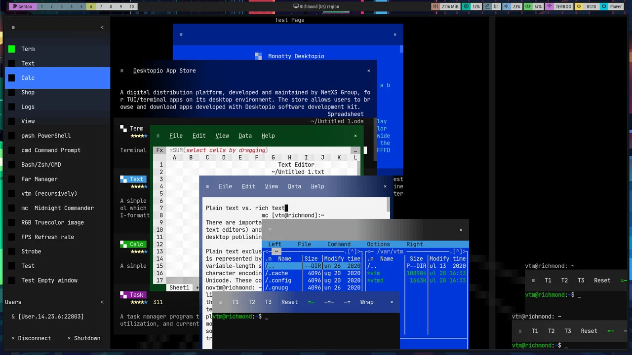The height and width of the screenshot is (355, 632).
Task: Open the front terminal window hamburger icon
Action: click(221, 302)
